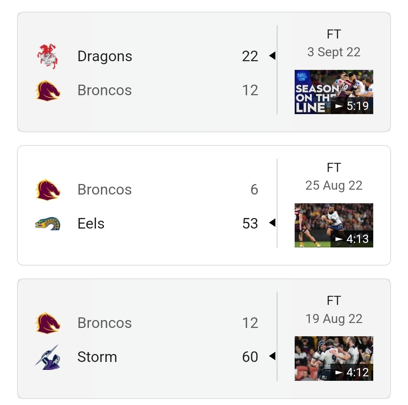Screen dimensions: 408x405
Task: Click the Storm team logo
Action: pos(47,357)
